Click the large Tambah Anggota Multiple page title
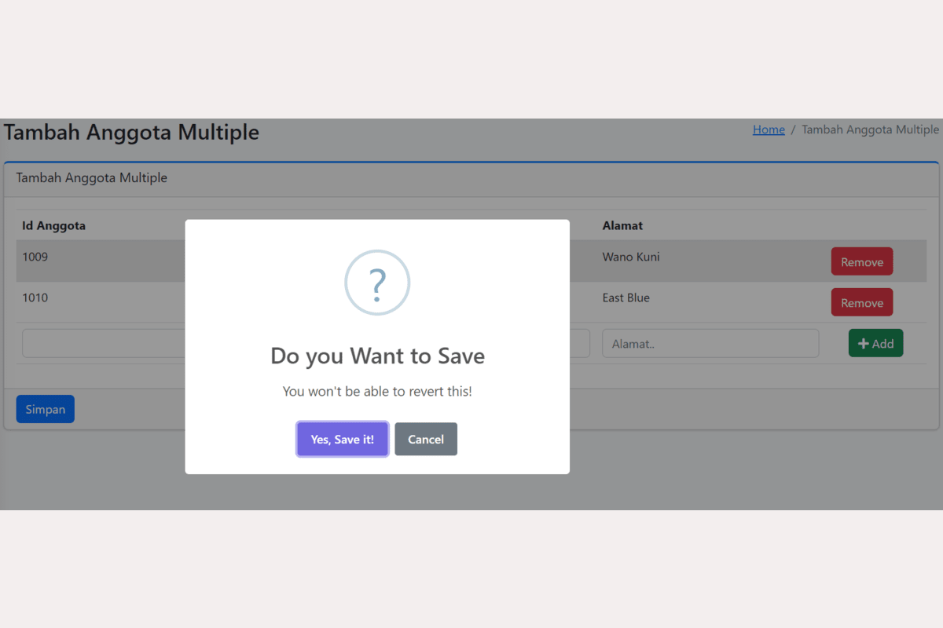943x628 pixels. (x=131, y=132)
